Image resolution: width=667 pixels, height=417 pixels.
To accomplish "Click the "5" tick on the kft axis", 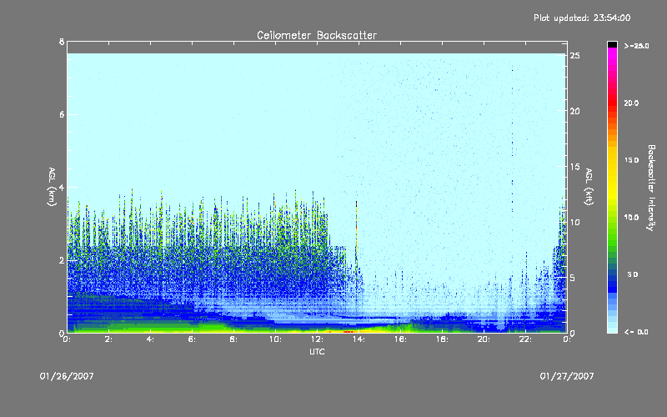I will [573, 278].
